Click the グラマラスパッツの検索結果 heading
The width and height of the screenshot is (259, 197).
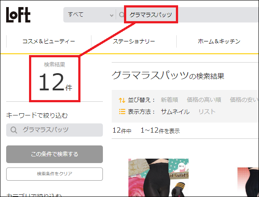[x=168, y=76]
